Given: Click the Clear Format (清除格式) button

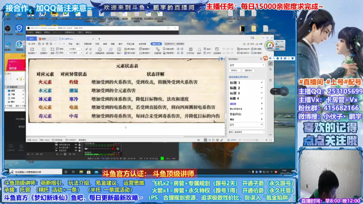Looking at the screenshot, I should tap(248, 70).
